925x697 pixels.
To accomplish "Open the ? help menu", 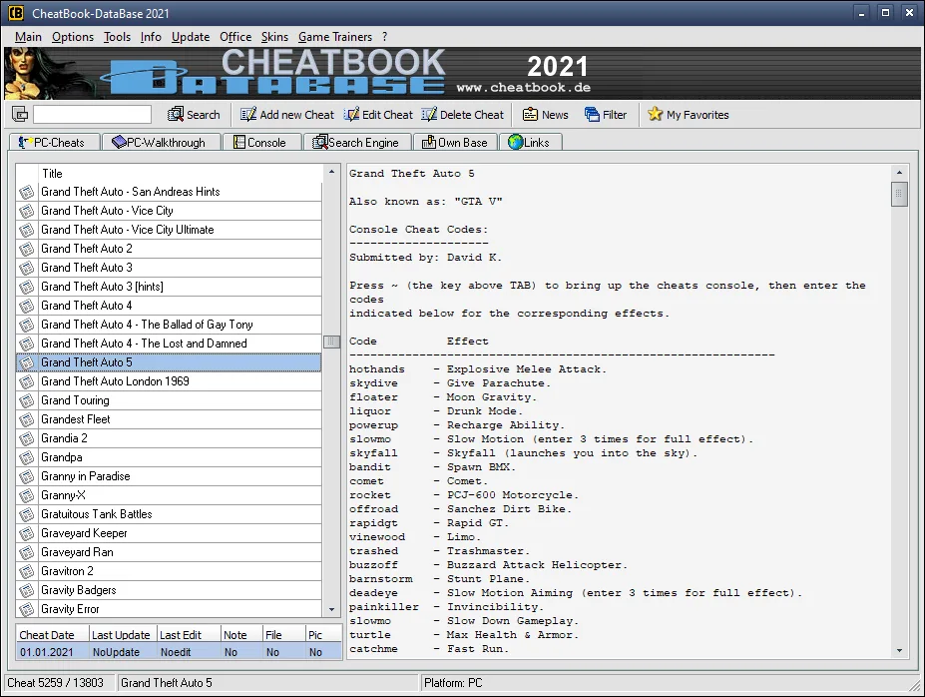I will pyautogui.click(x=384, y=37).
